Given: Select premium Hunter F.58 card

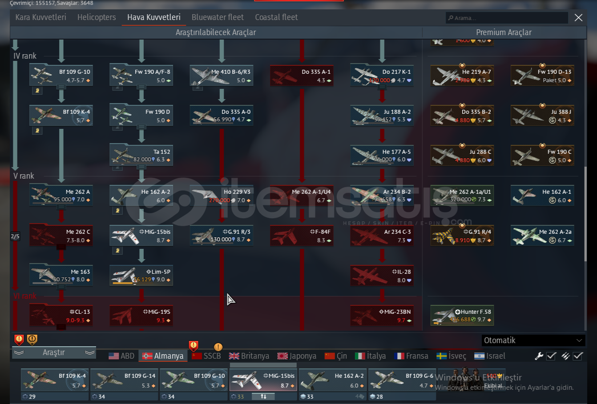Looking at the screenshot, I should (x=462, y=315).
